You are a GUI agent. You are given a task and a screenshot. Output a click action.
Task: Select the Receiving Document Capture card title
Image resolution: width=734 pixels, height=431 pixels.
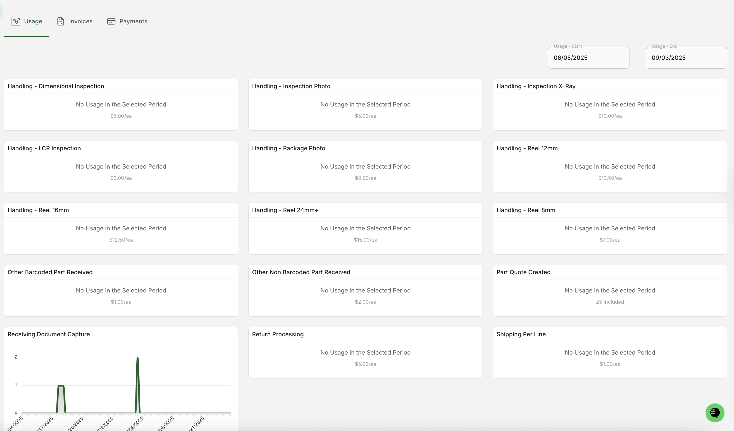tap(49, 334)
